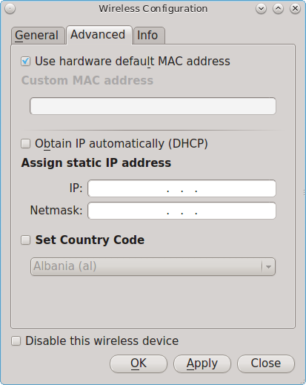Dismiss dialog with the Close button
Image resolution: width=306 pixels, height=385 pixels.
point(266,363)
